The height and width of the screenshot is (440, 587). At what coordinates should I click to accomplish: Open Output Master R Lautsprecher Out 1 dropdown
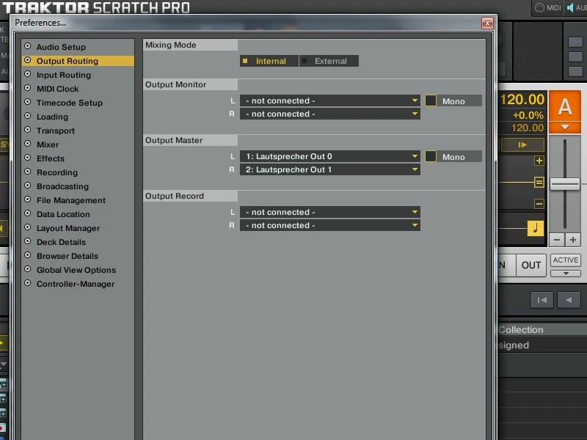click(x=331, y=169)
